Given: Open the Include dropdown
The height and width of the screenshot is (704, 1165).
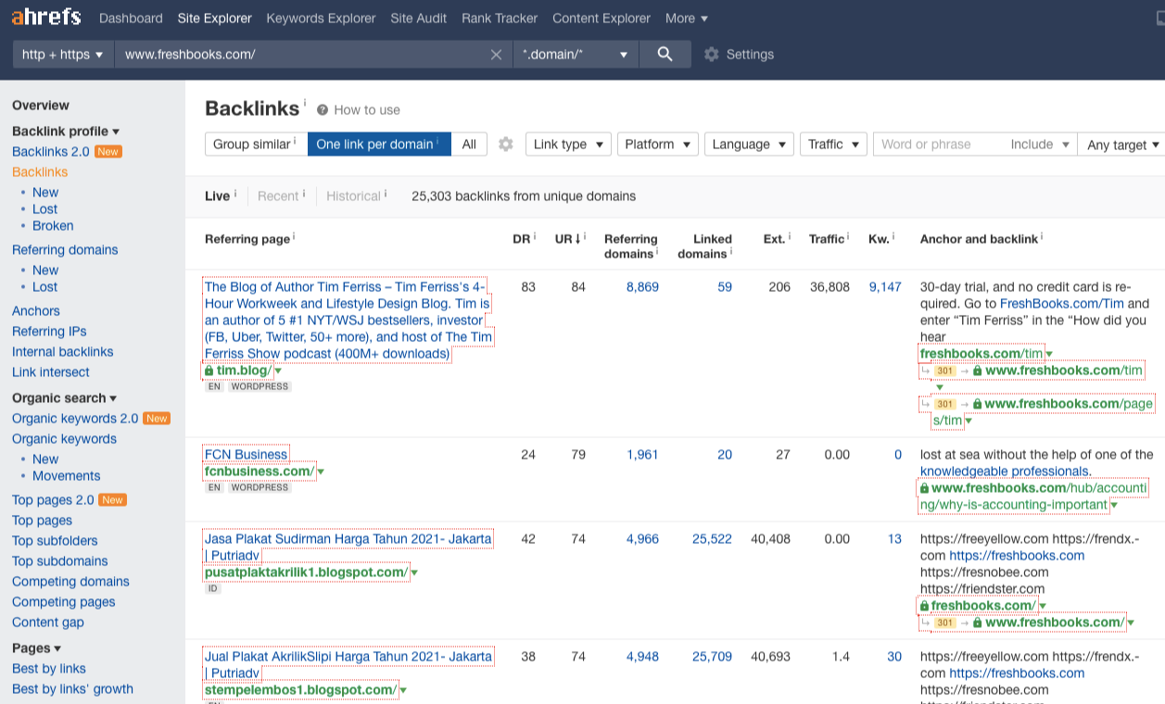Looking at the screenshot, I should (1040, 145).
